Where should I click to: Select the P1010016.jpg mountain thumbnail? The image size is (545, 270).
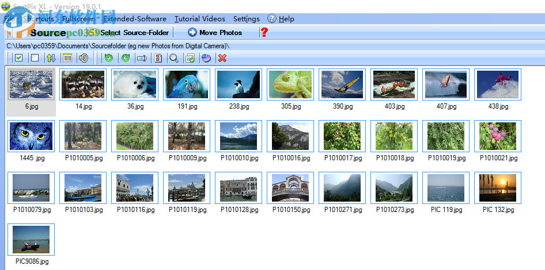[290, 136]
